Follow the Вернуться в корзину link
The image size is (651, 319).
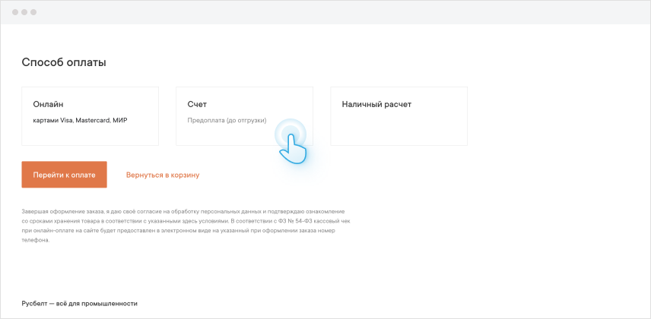tap(163, 175)
